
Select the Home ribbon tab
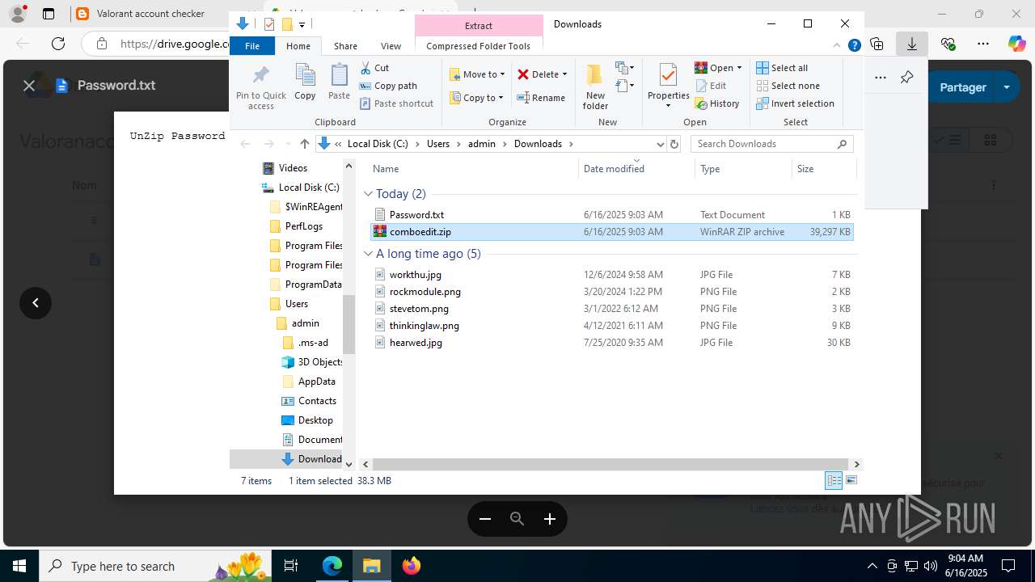298,46
